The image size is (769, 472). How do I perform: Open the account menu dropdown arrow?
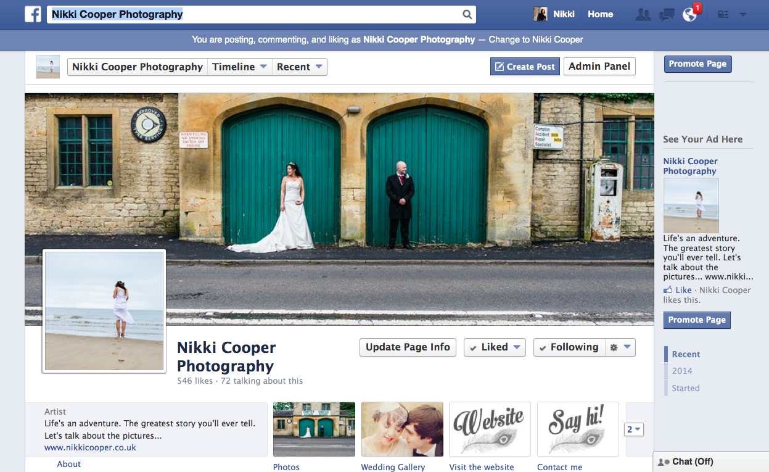point(743,14)
